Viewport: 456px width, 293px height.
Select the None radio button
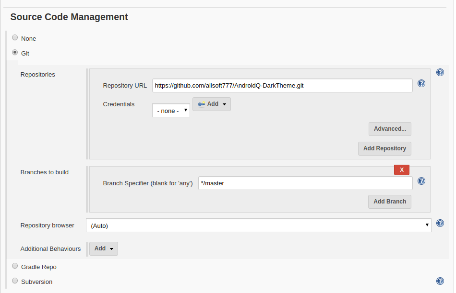point(15,38)
